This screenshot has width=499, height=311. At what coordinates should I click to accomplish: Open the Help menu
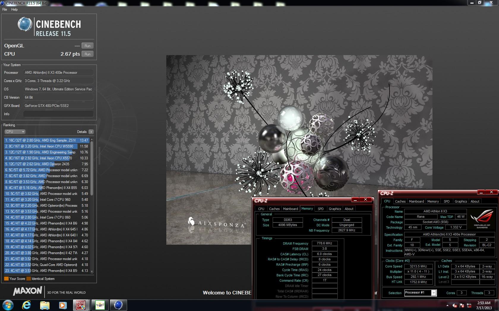point(14,9)
